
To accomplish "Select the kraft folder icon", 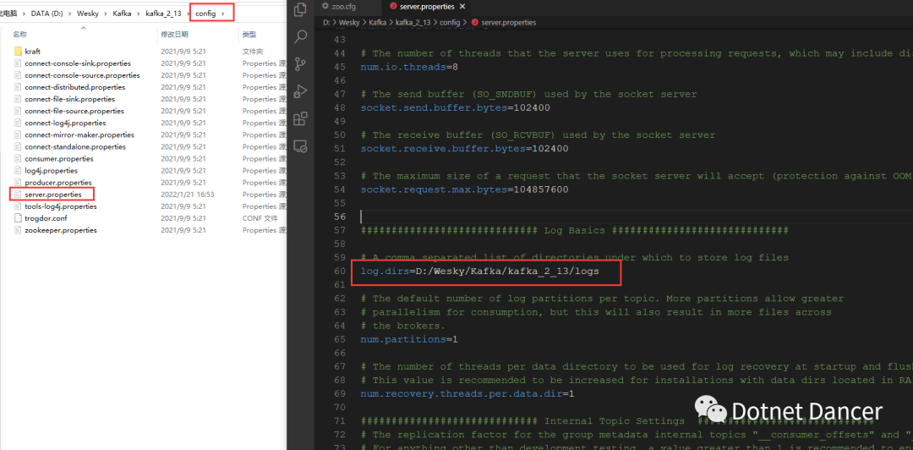I will pyautogui.click(x=18, y=52).
